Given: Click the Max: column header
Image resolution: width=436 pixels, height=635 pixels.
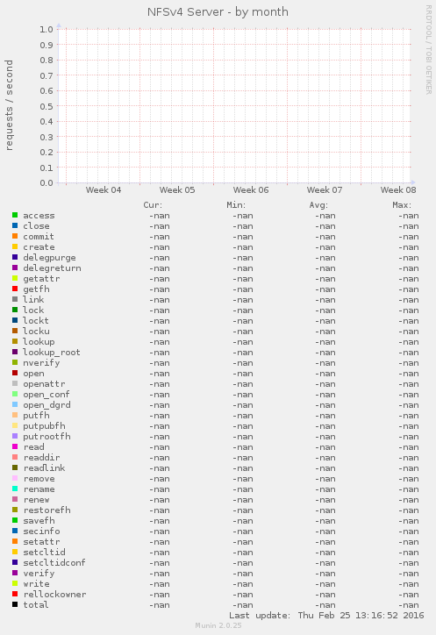Looking at the screenshot, I should [x=402, y=205].
